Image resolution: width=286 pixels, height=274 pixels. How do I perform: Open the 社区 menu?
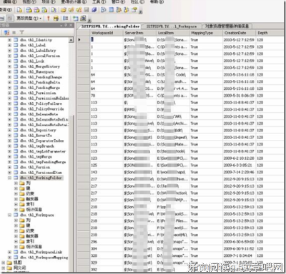coord(137,2)
